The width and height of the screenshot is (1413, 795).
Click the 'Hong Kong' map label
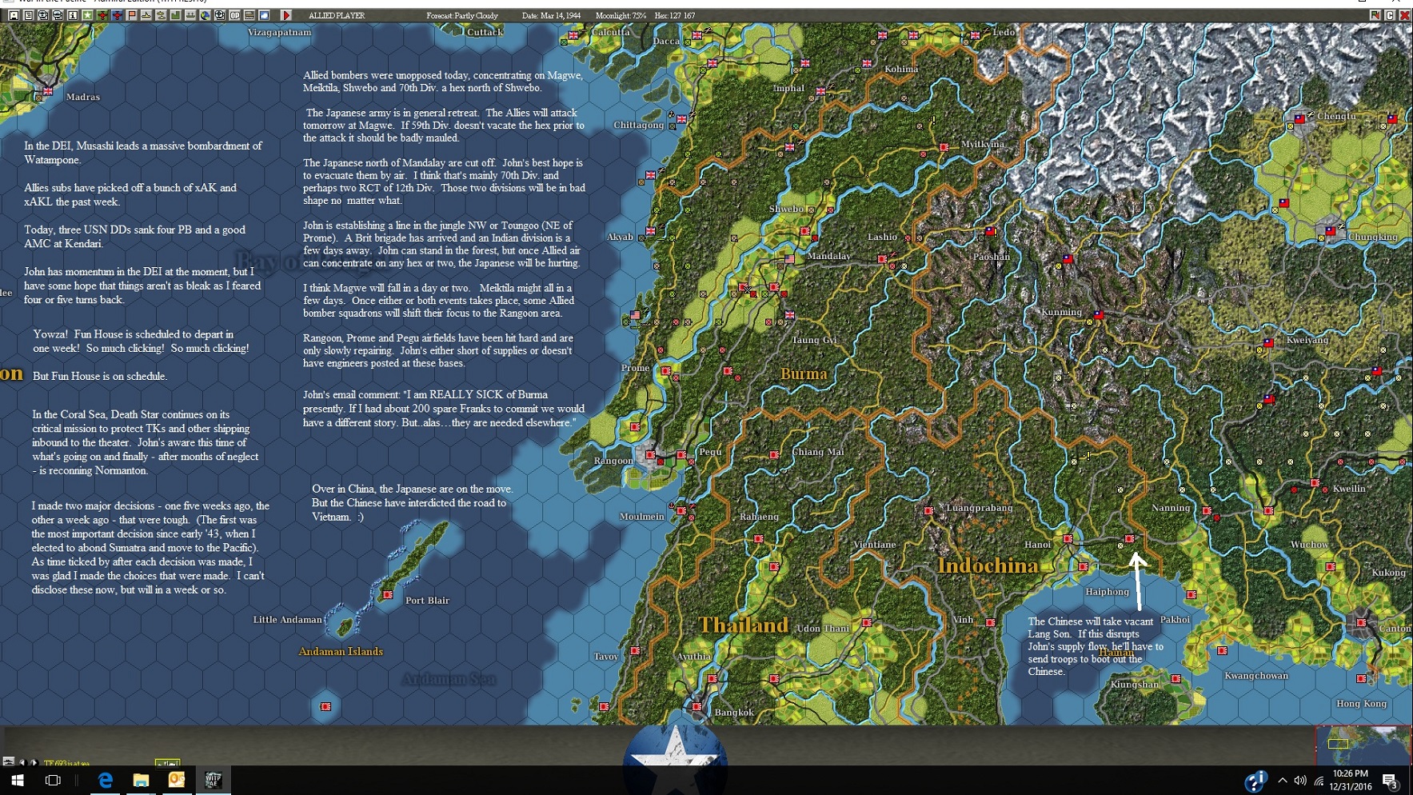click(1362, 703)
